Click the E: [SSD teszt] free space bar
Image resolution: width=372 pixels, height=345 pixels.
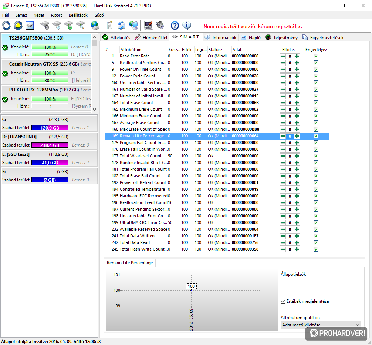coord(50,163)
